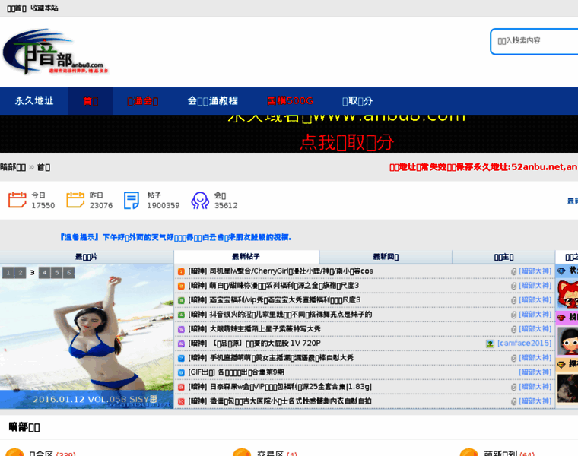This screenshot has width=578, height=456.
Task: Jump to slide 1 in the slideshow
Action: (x=8, y=272)
